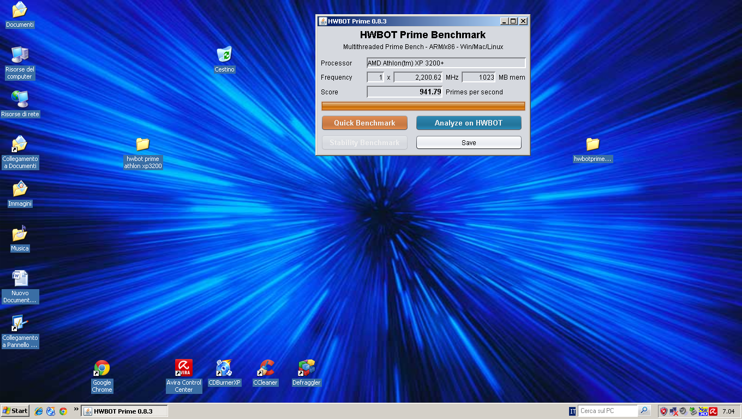This screenshot has width=742, height=419.
Task: Click the HWBOT Prime Benchmark heading
Action: tap(423, 35)
